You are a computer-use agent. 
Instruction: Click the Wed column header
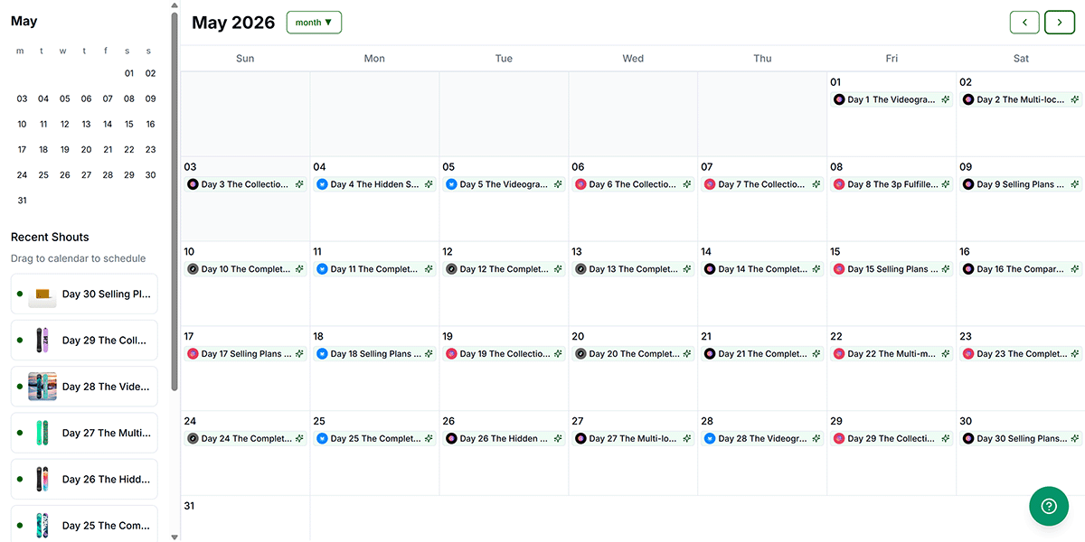point(633,59)
